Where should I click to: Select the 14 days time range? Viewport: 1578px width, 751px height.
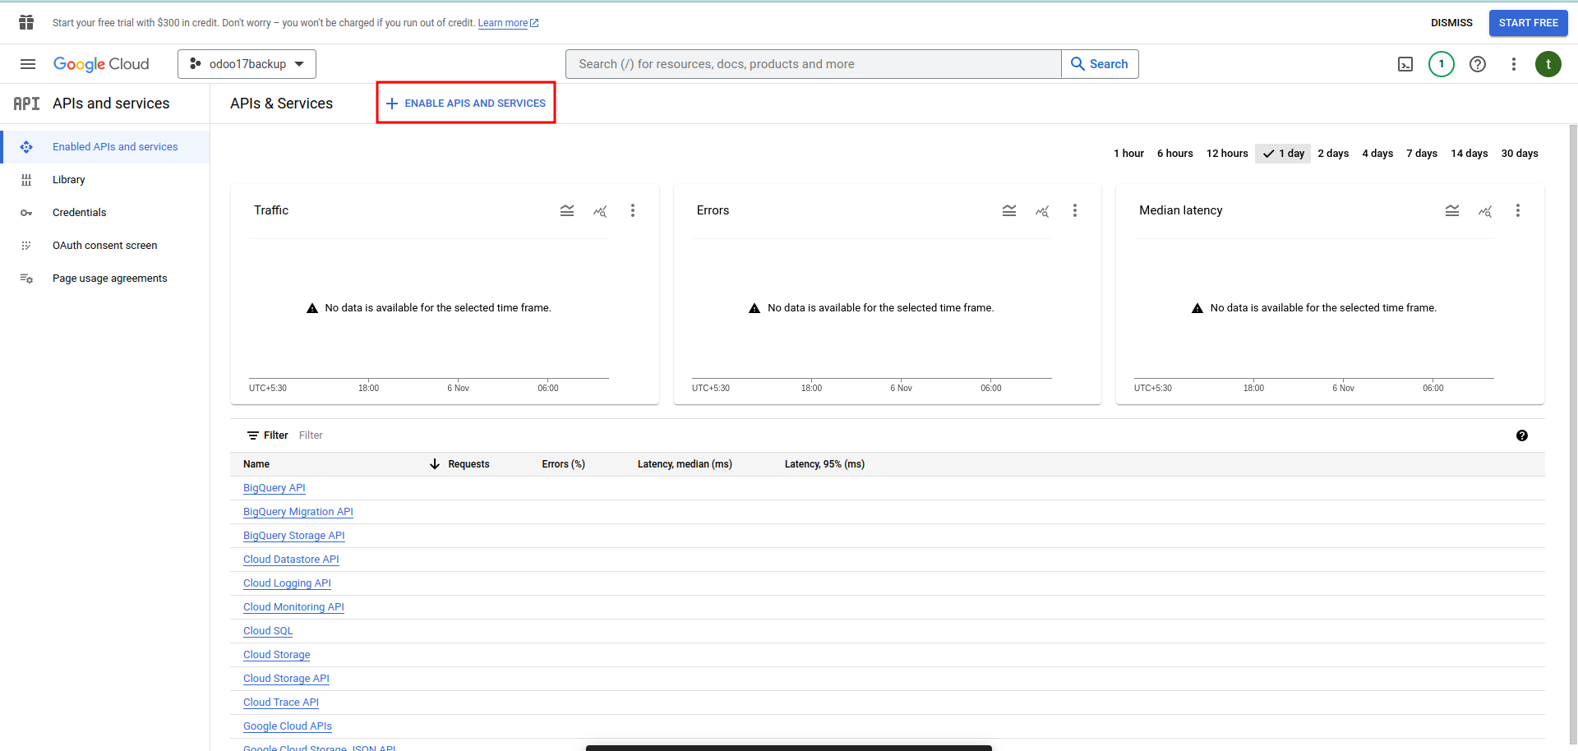coord(1470,154)
